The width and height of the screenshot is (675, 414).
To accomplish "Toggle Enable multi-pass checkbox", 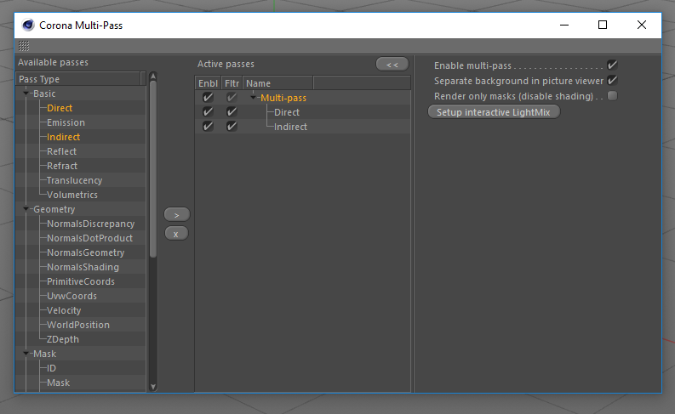I will 612,65.
